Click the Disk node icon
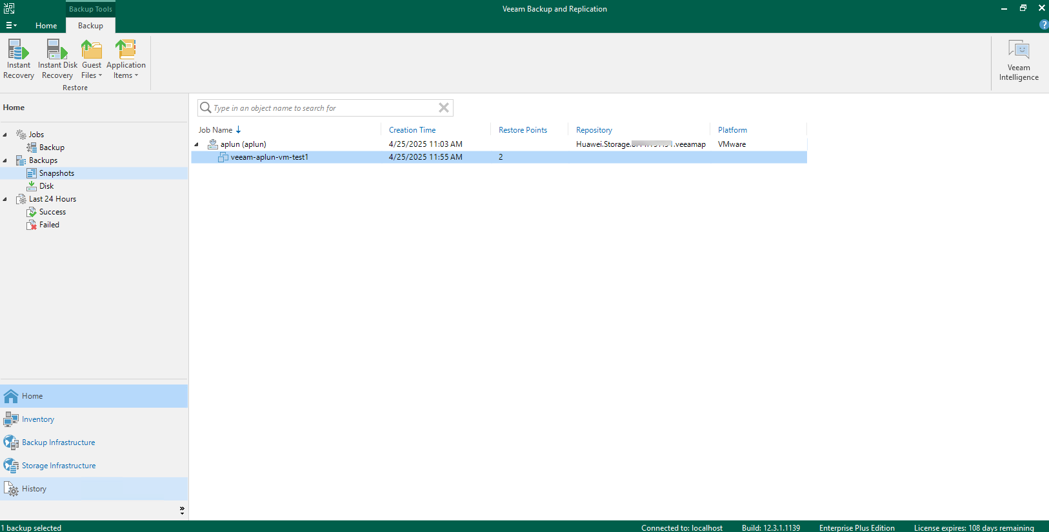 (x=32, y=186)
